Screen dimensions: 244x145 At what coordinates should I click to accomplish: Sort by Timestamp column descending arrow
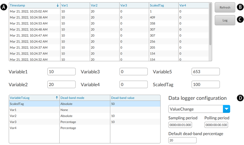click(x=58, y=5)
